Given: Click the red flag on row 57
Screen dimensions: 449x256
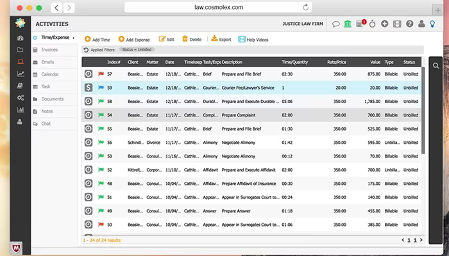Looking at the screenshot, I should (x=101, y=74).
